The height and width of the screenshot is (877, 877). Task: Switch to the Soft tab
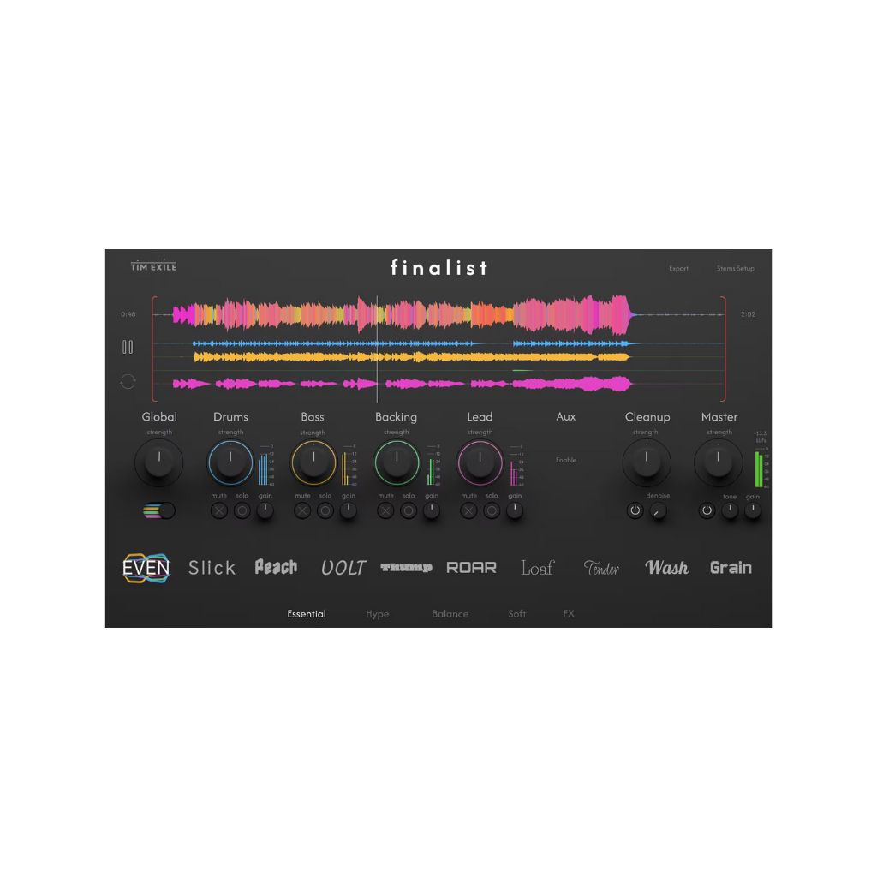tap(516, 613)
